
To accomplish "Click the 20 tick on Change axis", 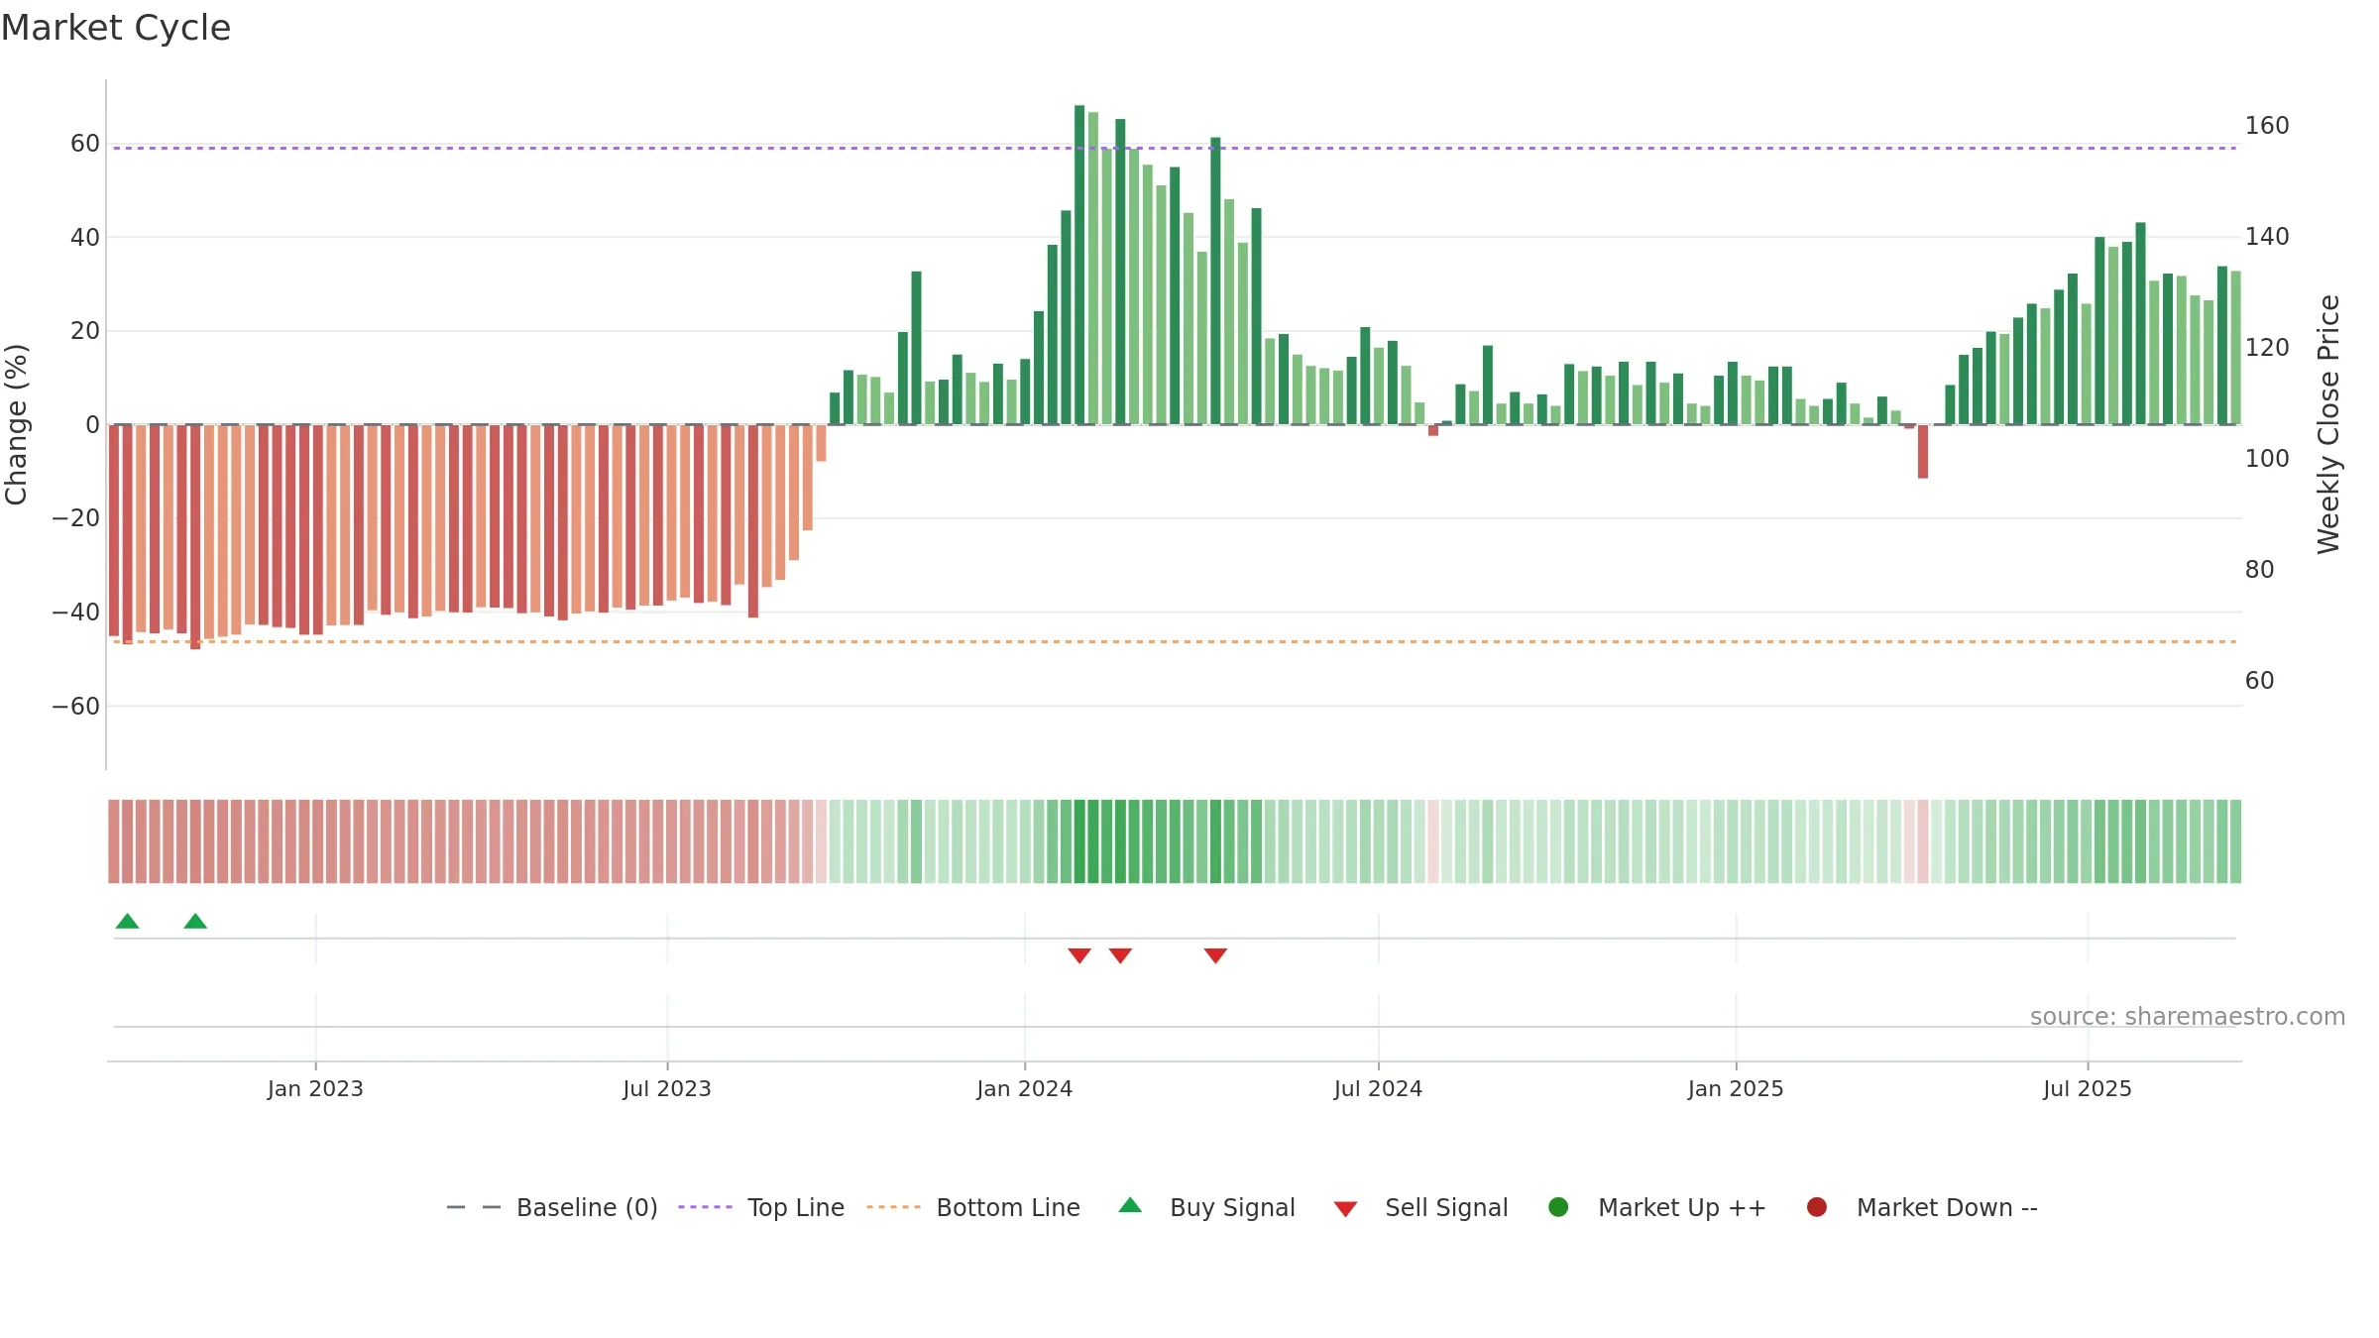I will tap(85, 331).
